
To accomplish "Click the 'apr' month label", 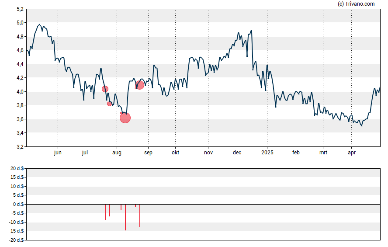I will [352, 153].
